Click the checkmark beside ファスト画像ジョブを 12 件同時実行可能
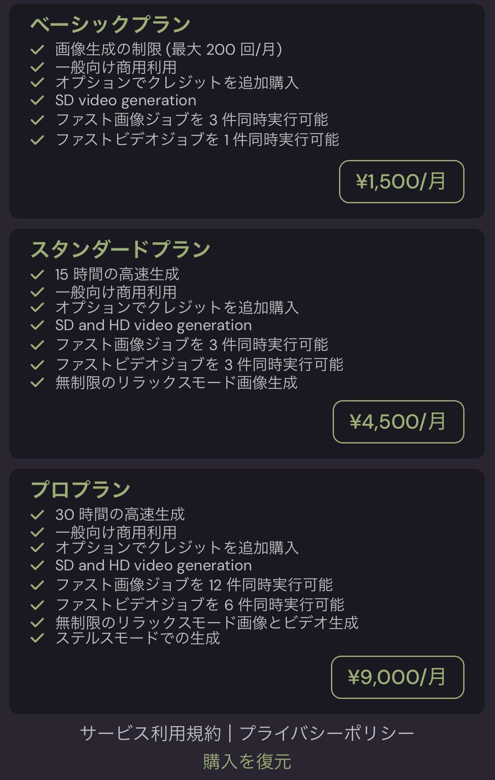 [37, 585]
